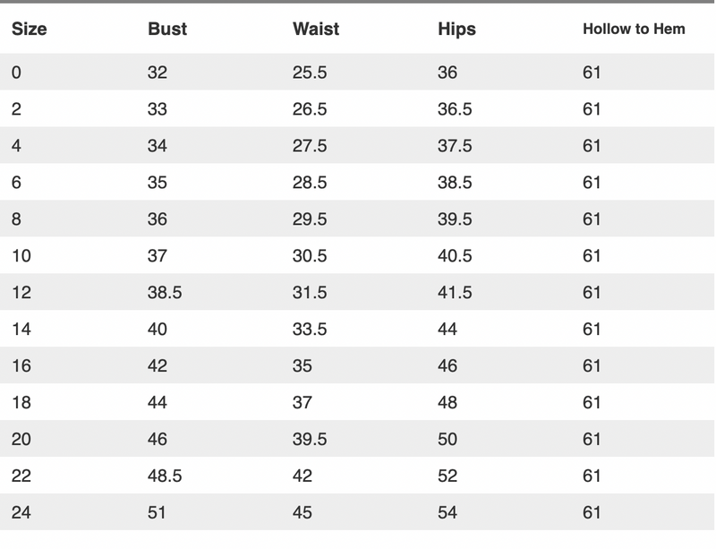Select the bust value for size 2

[158, 109]
